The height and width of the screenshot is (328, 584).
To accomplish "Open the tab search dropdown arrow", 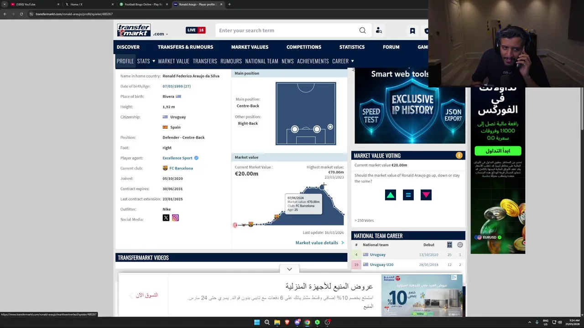I will click(5, 4).
